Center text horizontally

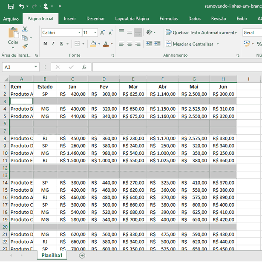[x=130, y=44]
